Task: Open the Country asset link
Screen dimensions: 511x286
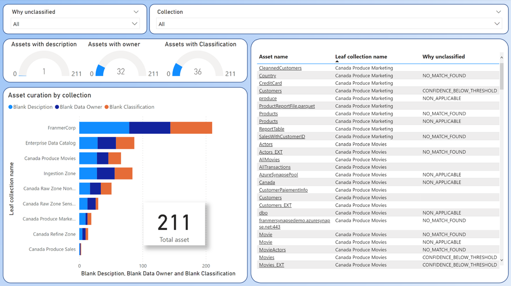Action: pyautogui.click(x=268, y=76)
